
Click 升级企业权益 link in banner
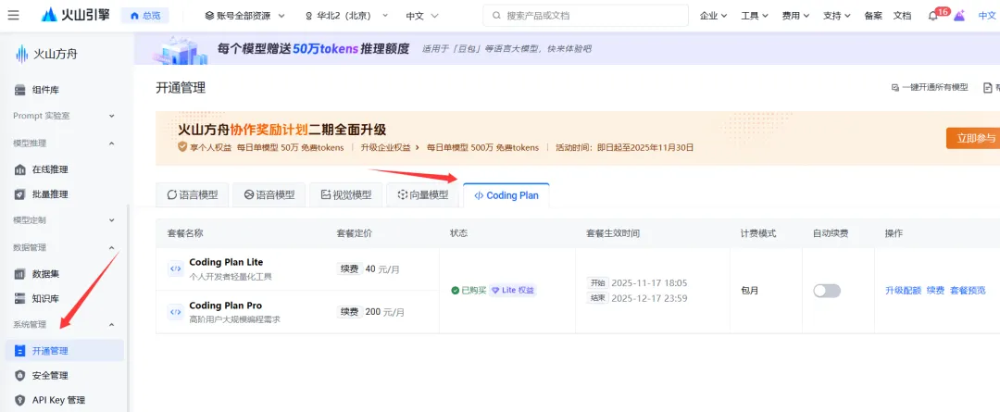click(390, 147)
